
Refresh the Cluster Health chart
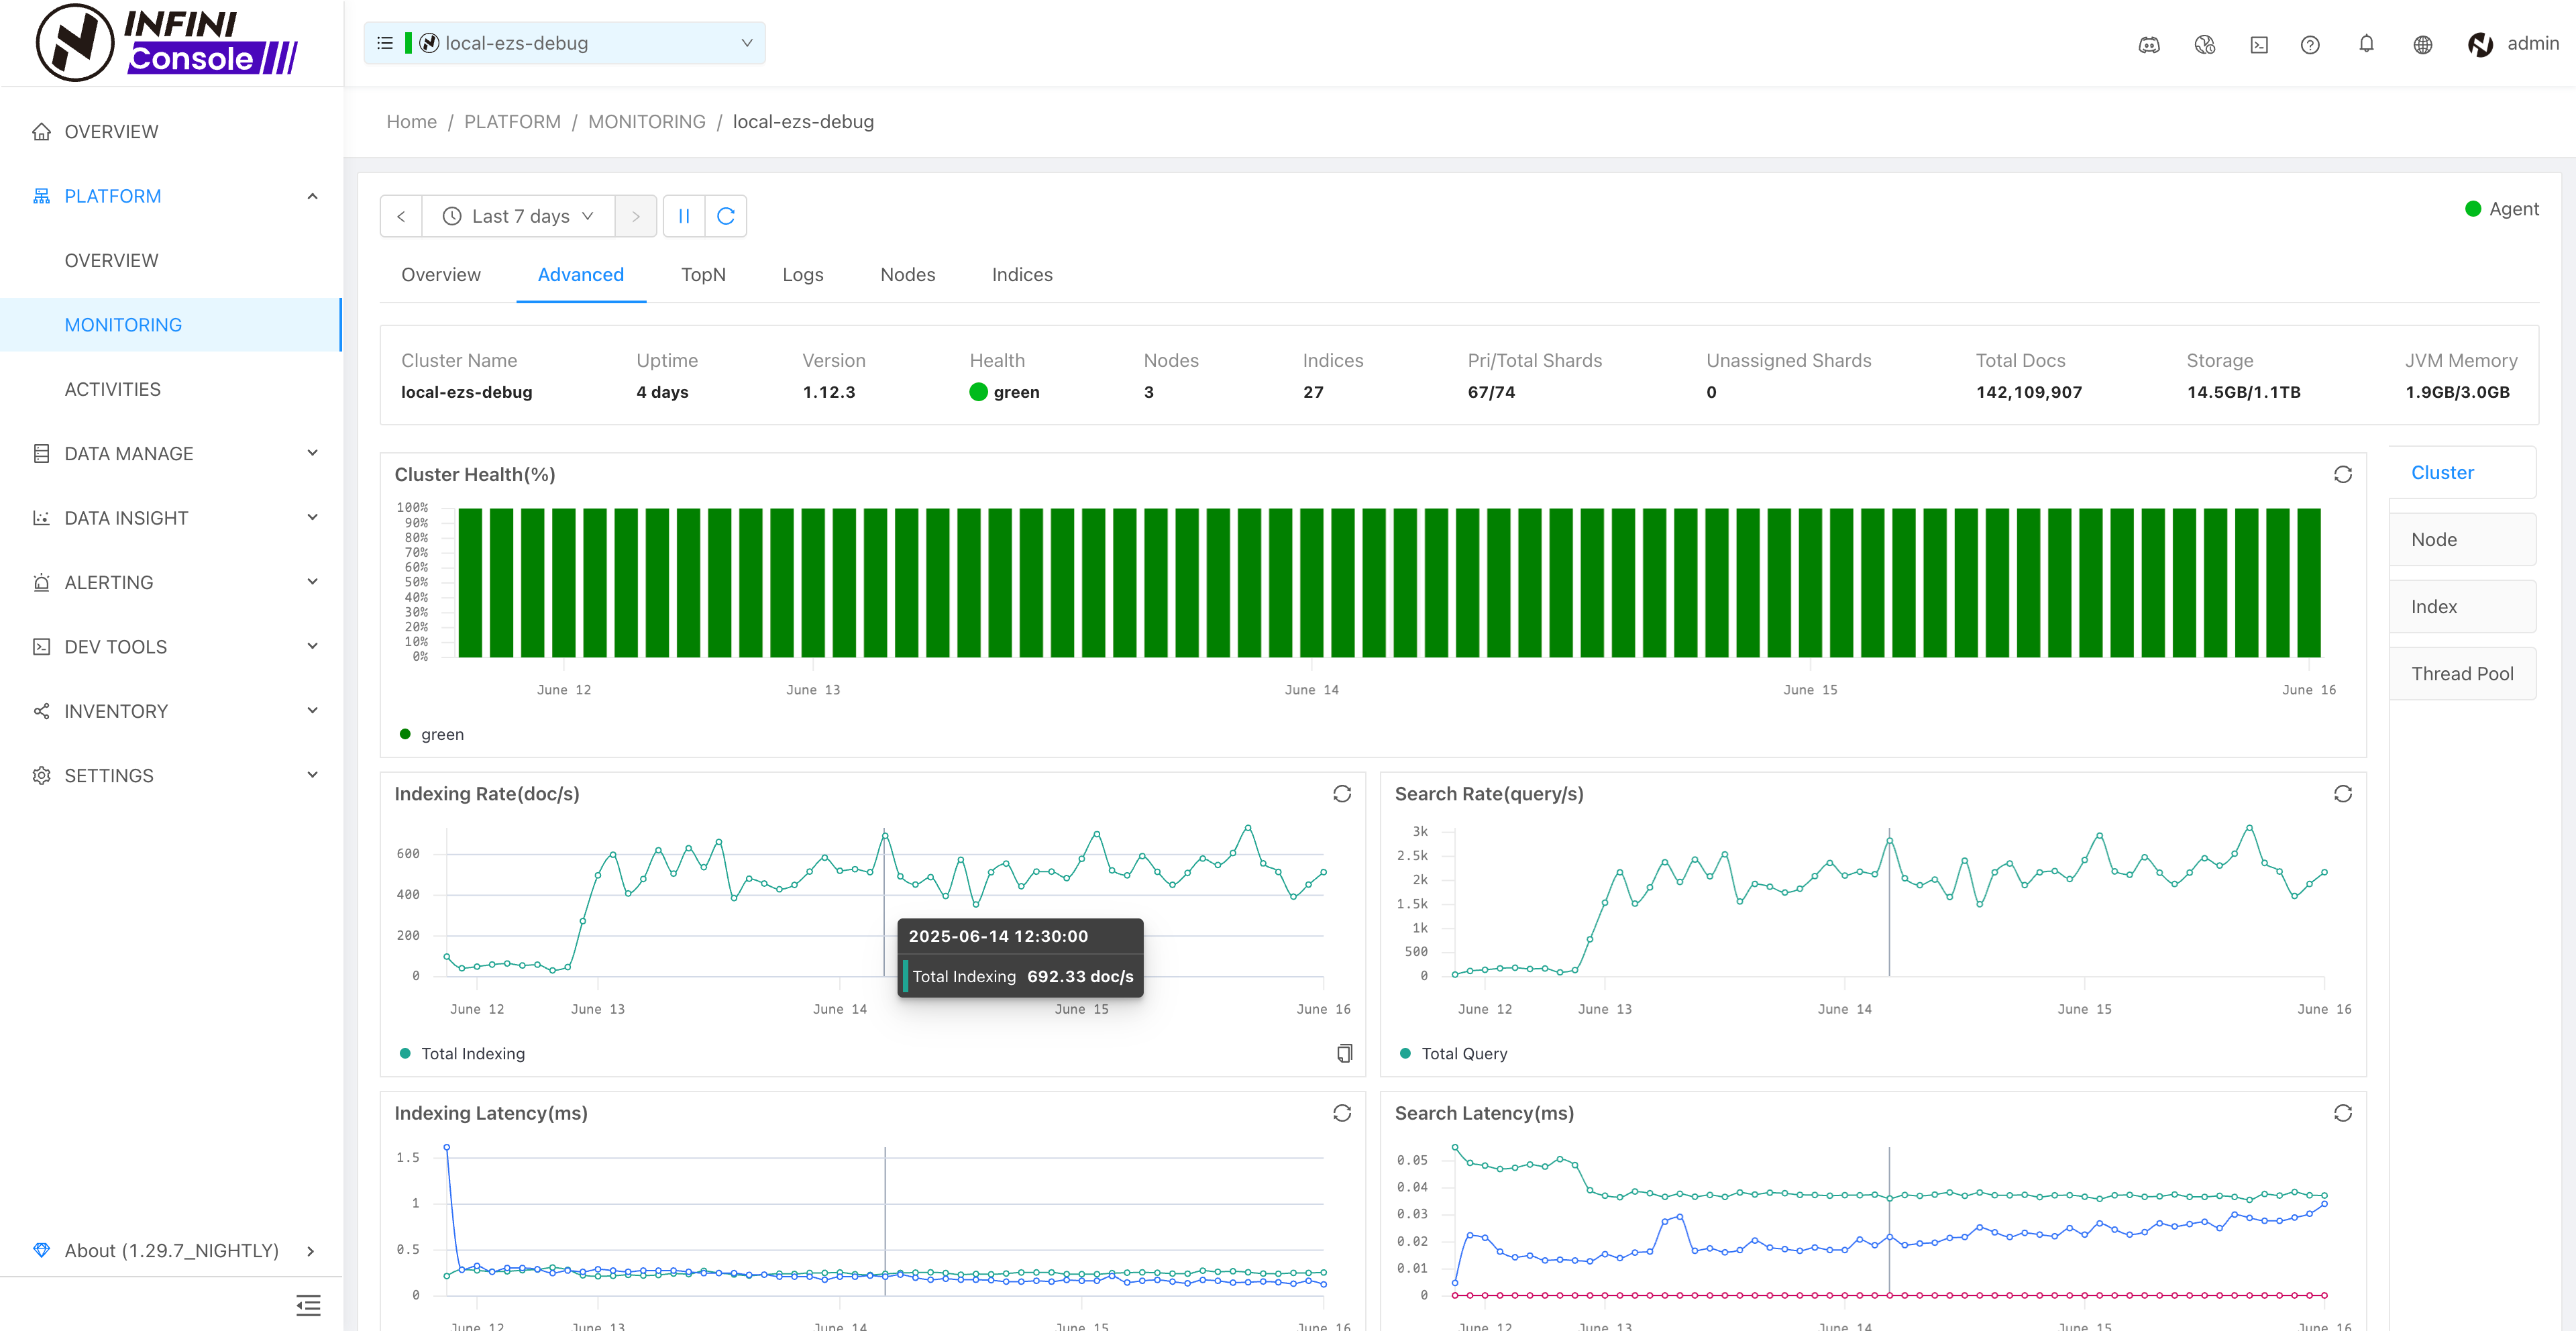2343,474
